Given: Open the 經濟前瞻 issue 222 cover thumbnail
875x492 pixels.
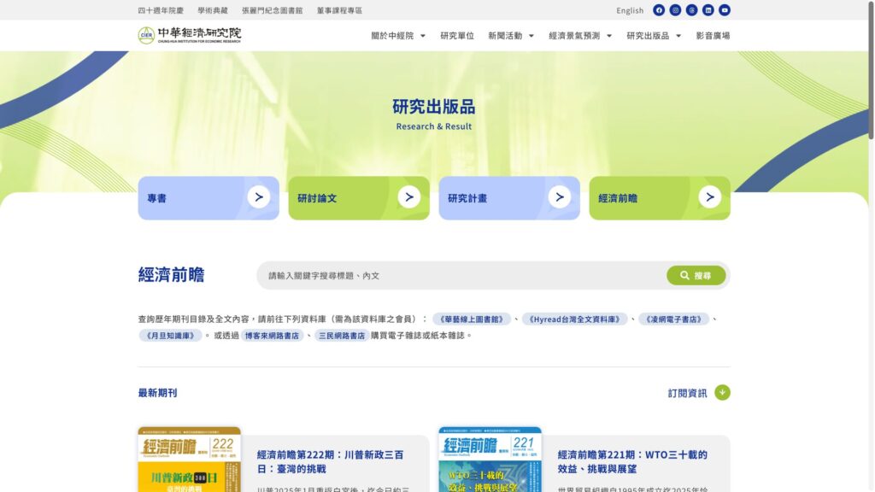Looking at the screenshot, I should click(189, 460).
